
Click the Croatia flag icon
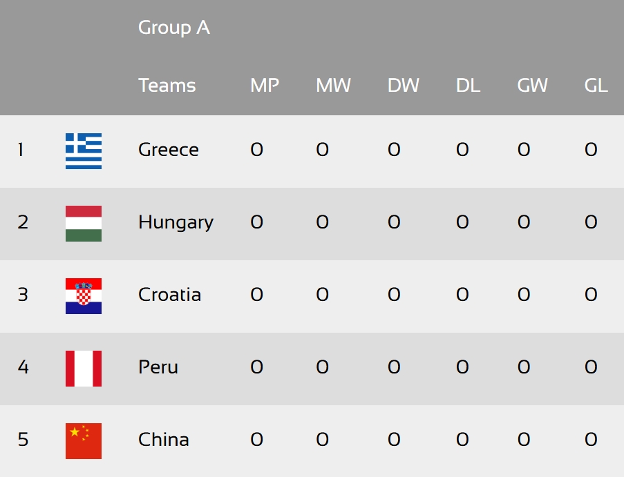(84, 296)
